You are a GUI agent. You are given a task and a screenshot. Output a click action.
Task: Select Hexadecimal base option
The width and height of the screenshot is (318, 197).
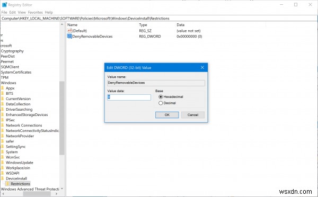[171, 97]
